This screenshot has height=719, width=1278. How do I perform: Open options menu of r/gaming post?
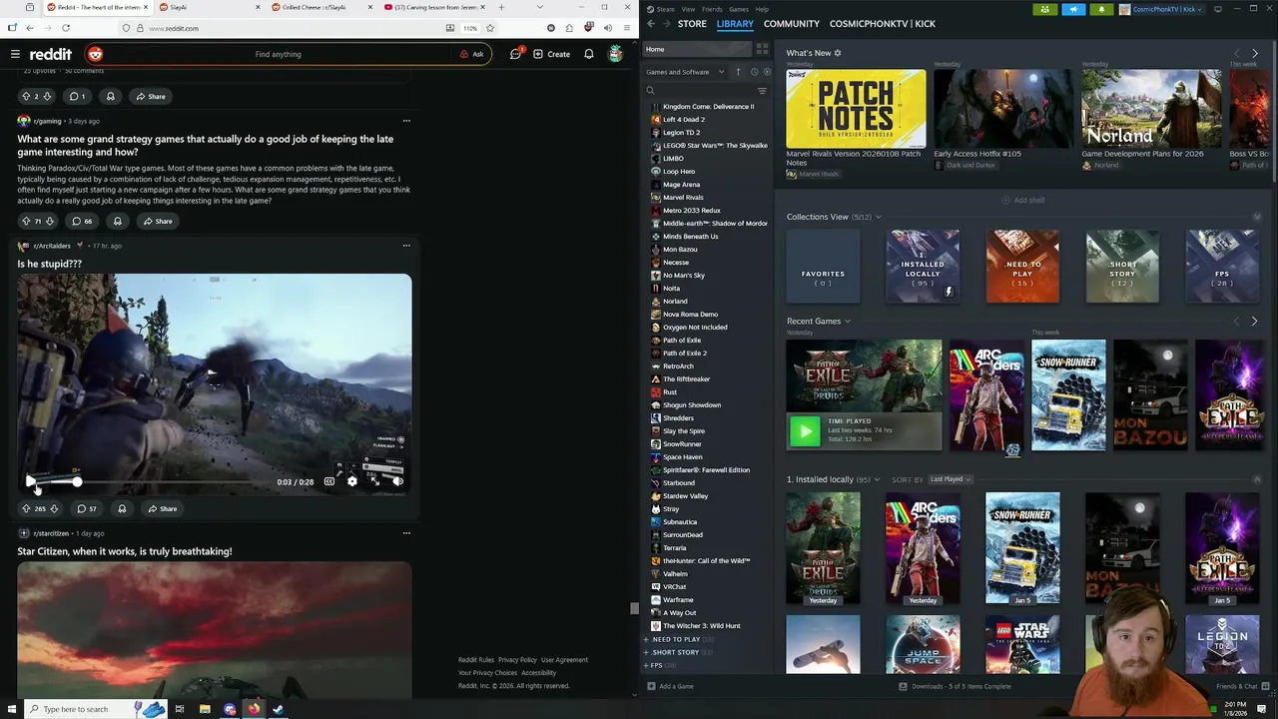pos(405,121)
